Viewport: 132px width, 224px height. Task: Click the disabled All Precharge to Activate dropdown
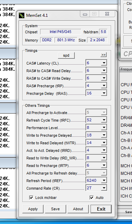(x=96, y=112)
